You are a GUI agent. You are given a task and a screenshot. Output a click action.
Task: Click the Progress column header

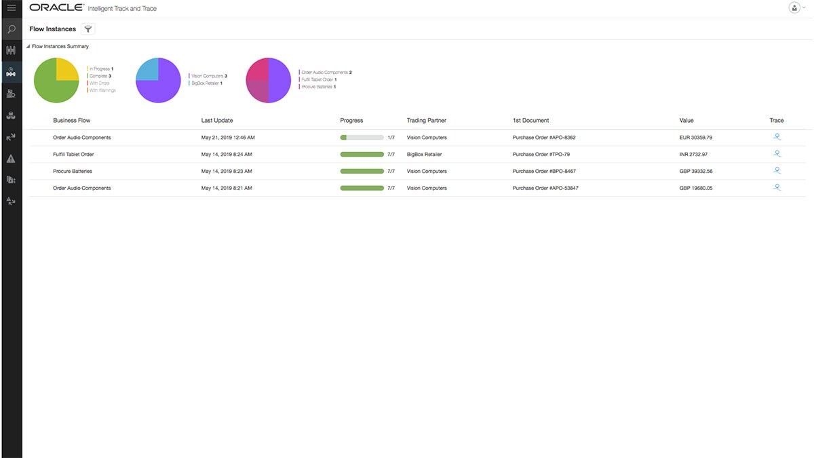coord(351,120)
